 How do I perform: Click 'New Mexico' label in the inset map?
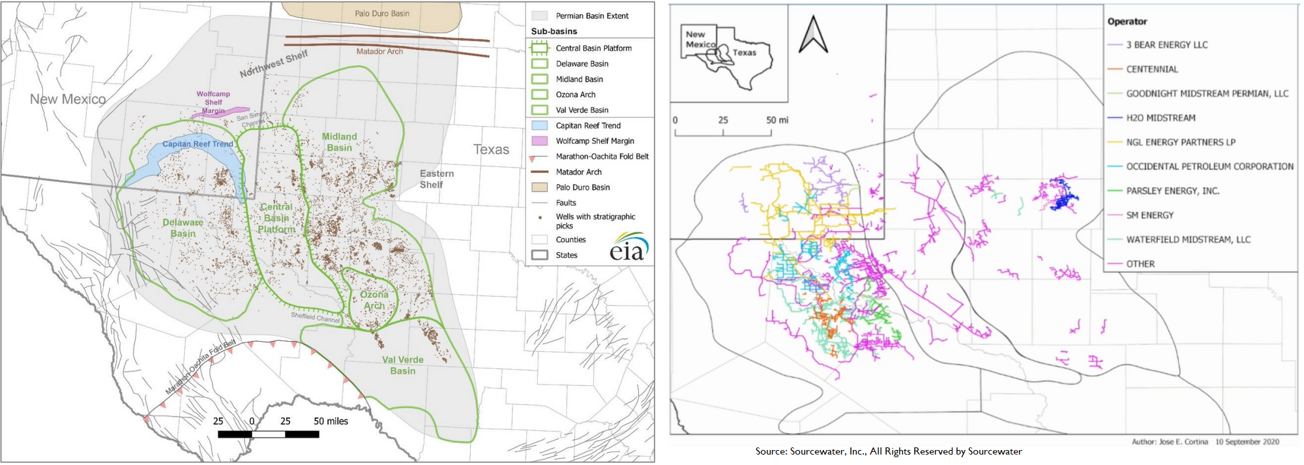(x=700, y=39)
